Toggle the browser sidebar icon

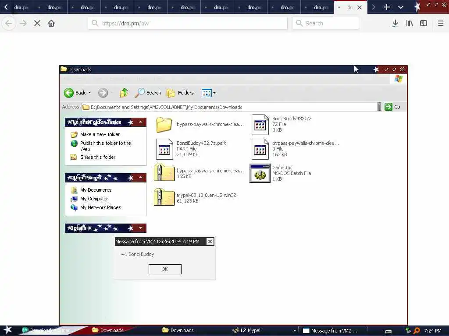(424, 24)
